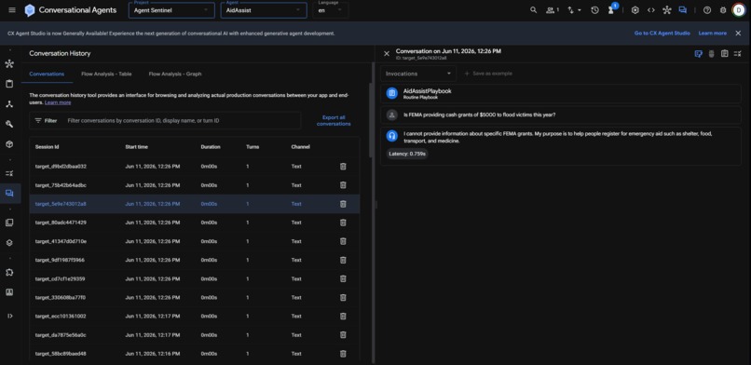
Task: Click the Start time column header
Action: click(136, 147)
